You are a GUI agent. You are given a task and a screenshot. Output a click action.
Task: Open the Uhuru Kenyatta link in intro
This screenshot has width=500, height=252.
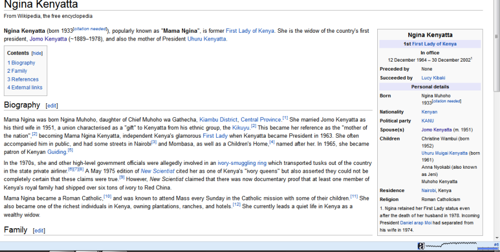pyautogui.click(x=207, y=39)
